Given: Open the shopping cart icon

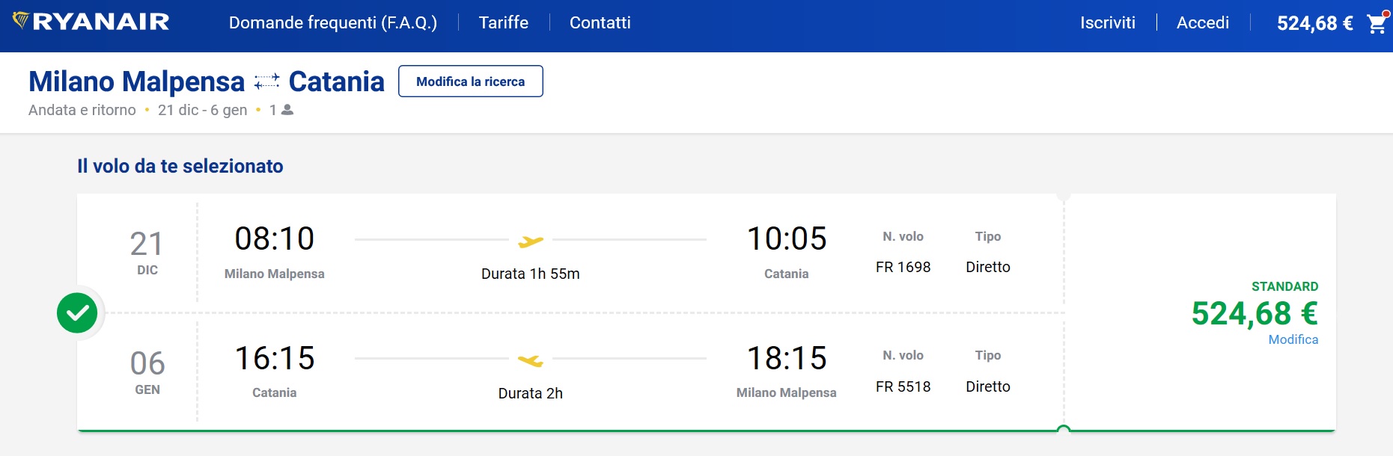Looking at the screenshot, I should click(x=1377, y=22).
